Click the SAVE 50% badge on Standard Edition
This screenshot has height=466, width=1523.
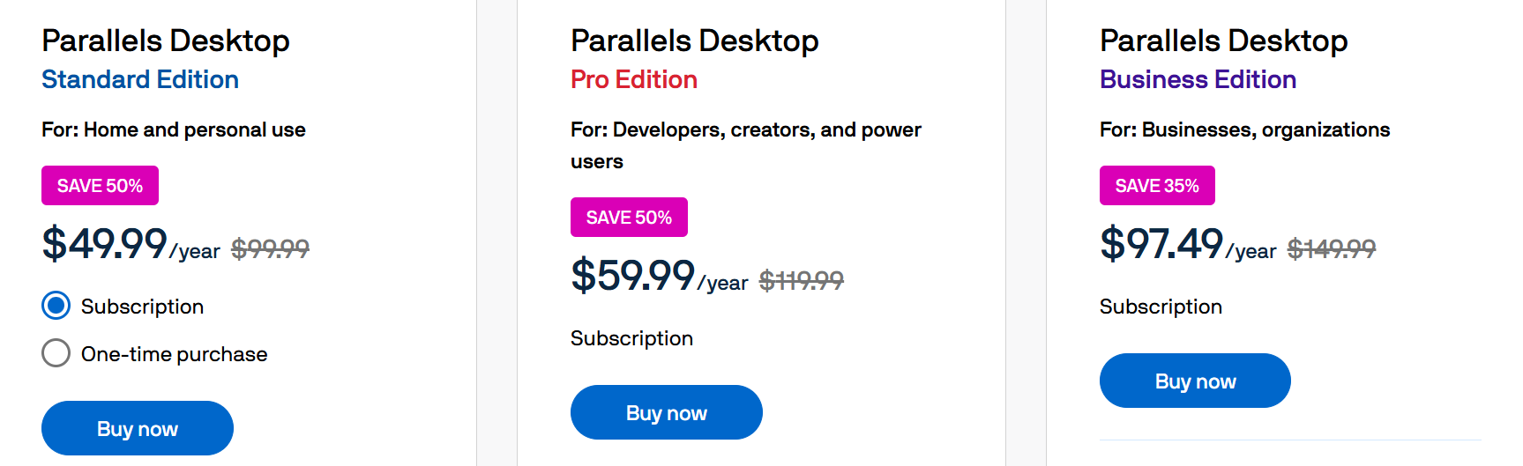point(100,186)
